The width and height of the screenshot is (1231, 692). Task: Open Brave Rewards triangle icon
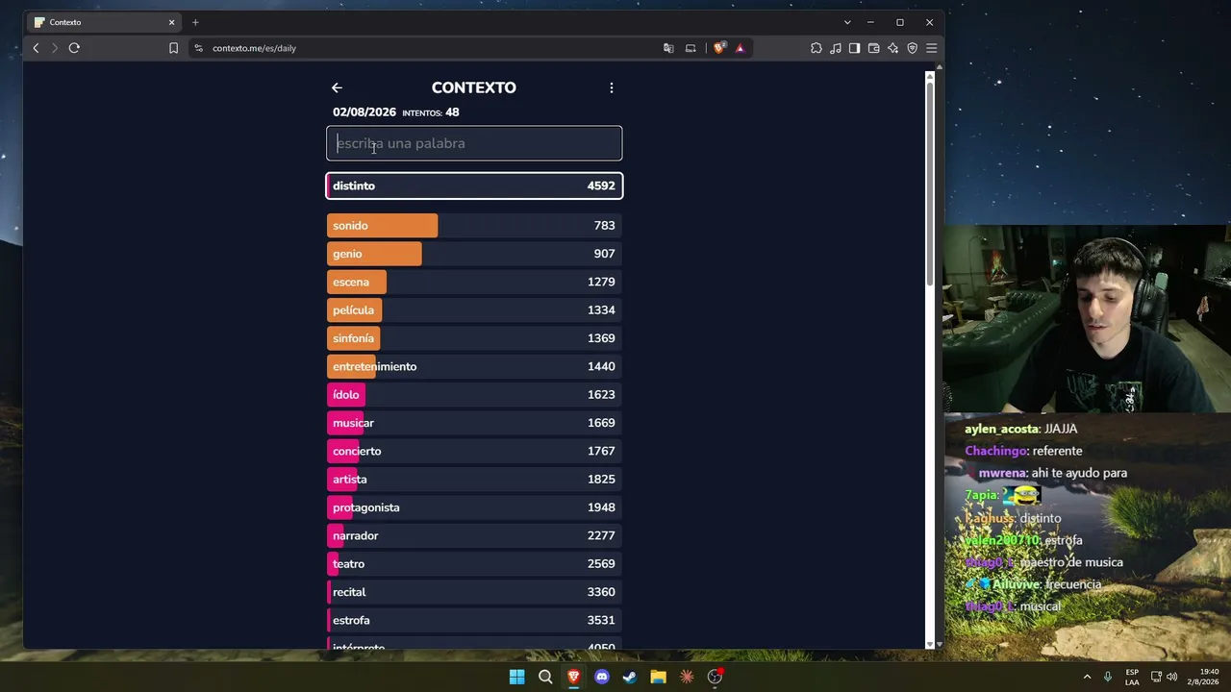click(740, 48)
